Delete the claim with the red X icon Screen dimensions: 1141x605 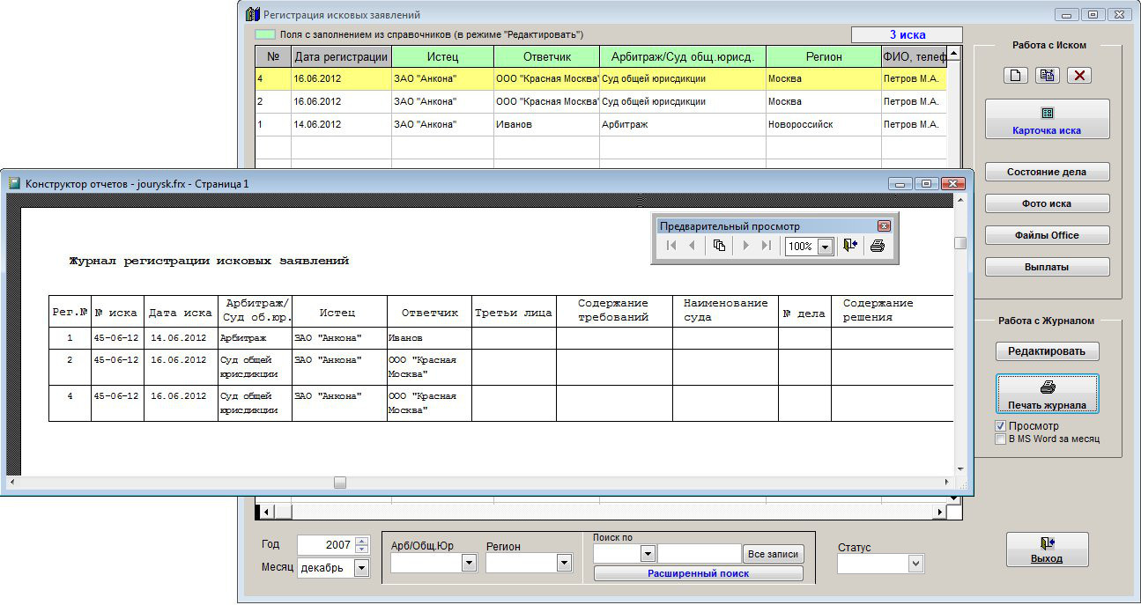(x=1079, y=75)
